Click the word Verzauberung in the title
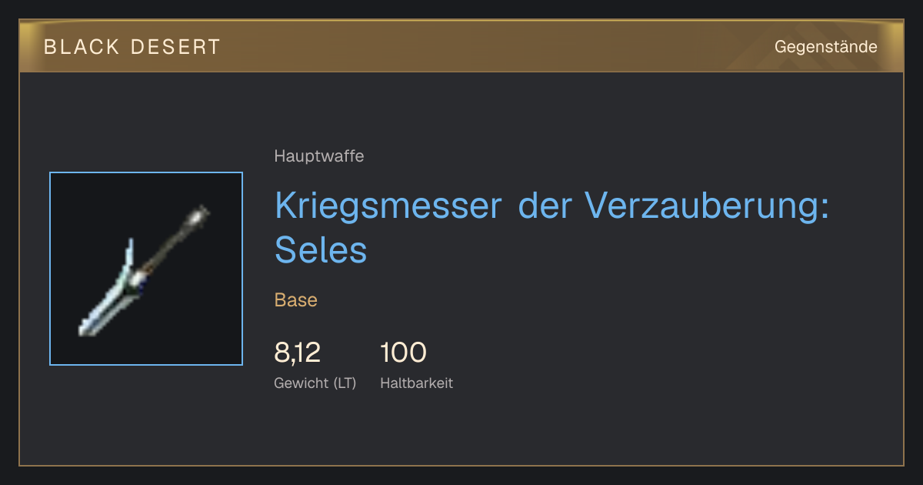The width and height of the screenshot is (923, 485). 707,206
